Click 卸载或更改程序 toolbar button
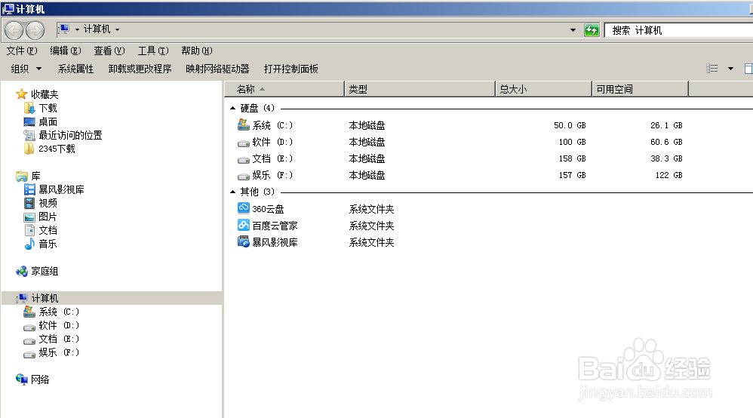This screenshot has height=418, width=753. point(140,69)
